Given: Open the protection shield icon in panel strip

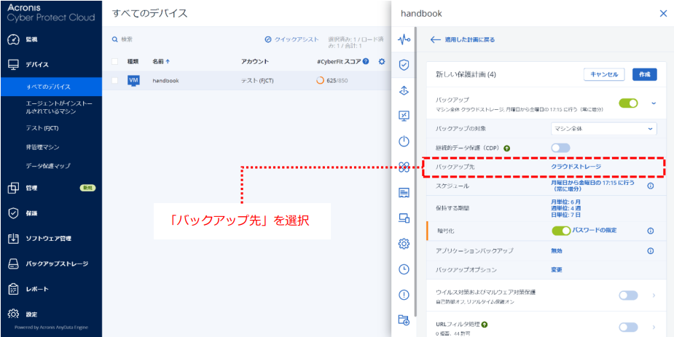Looking at the screenshot, I should (404, 64).
